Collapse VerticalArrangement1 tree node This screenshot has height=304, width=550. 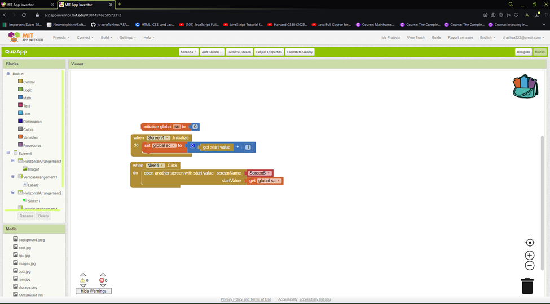click(13, 177)
